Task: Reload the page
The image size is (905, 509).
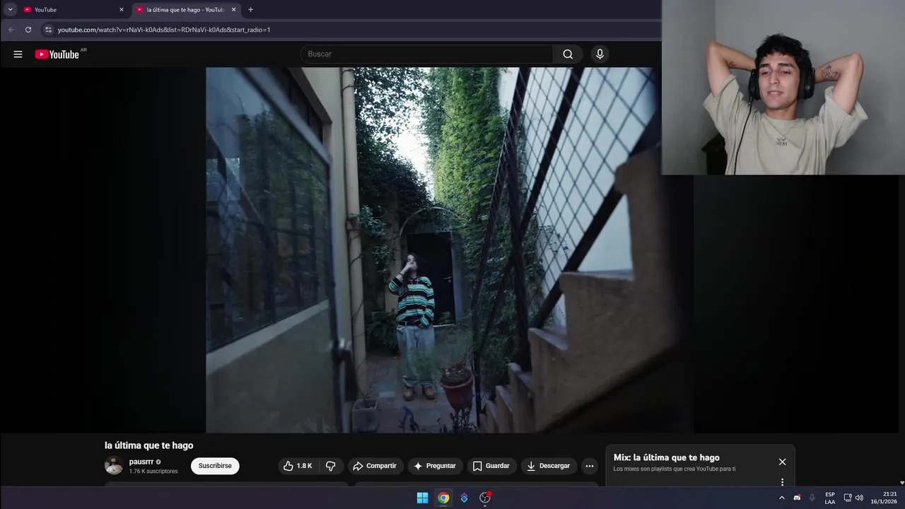Action: coord(28,30)
